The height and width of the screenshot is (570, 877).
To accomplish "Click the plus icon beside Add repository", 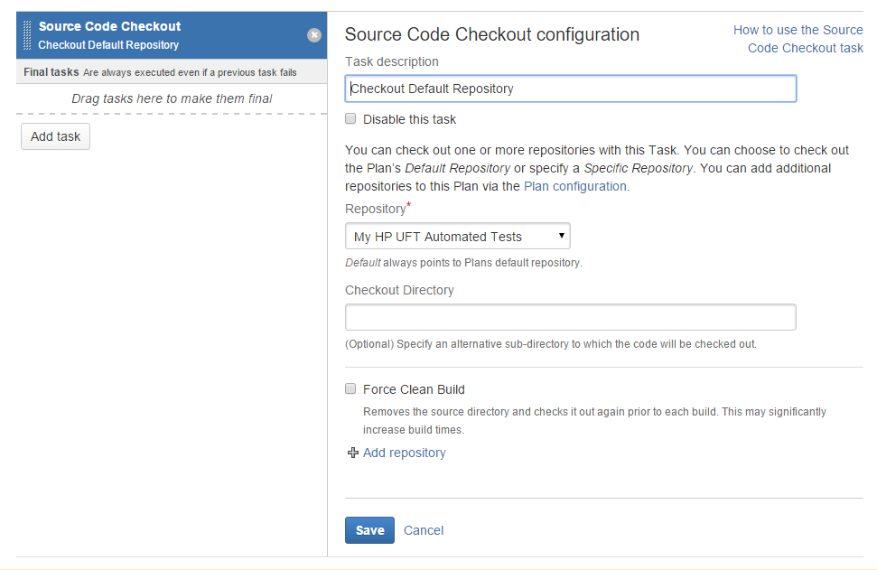I will click(352, 453).
